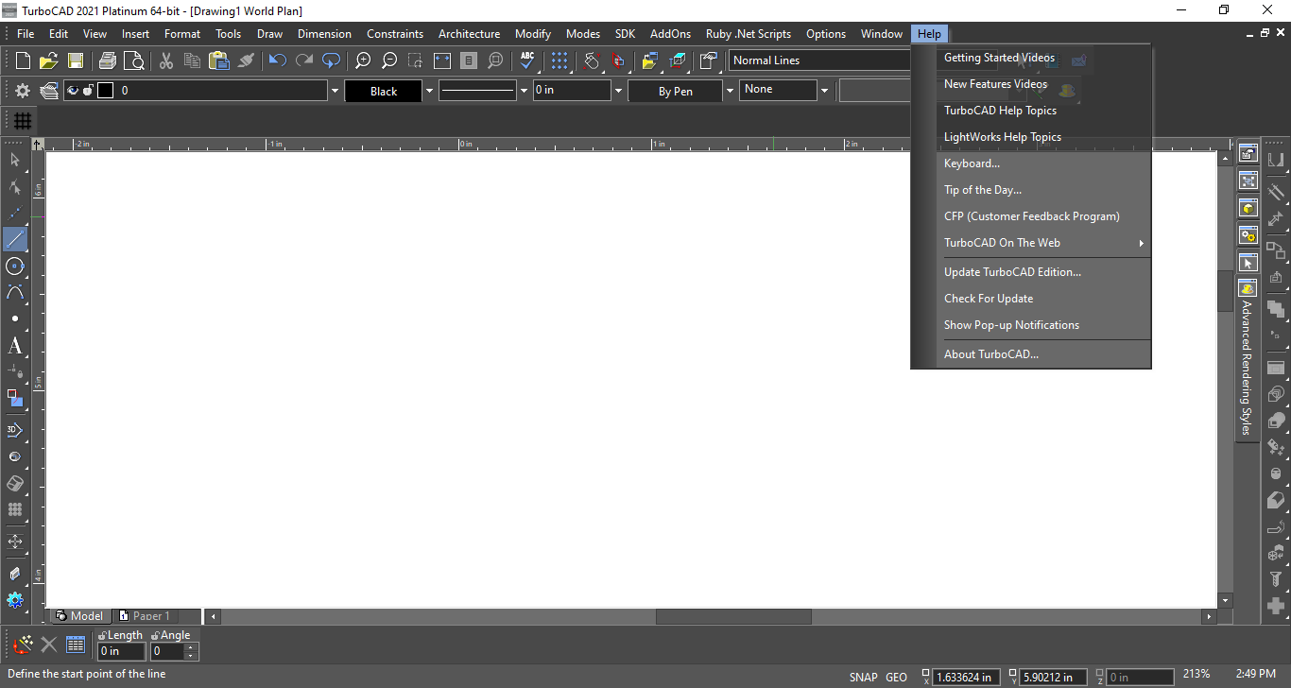The image size is (1291, 688).
Task: Open the Architecture menu
Action: [469, 34]
